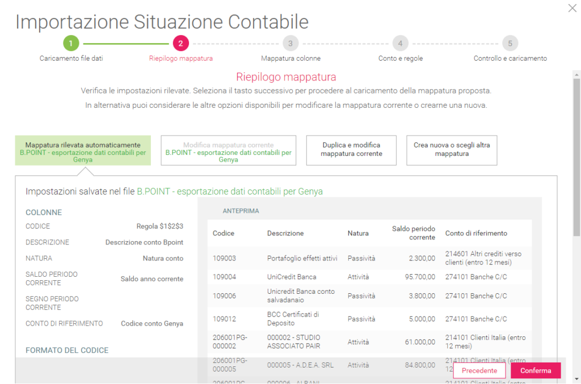Select preview row code 109004
The image size is (581, 384).
coord(224,277)
